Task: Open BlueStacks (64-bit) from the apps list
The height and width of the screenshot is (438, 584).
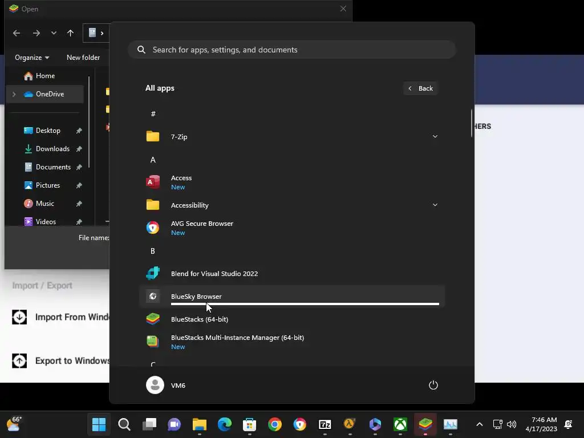Action: click(x=292, y=319)
